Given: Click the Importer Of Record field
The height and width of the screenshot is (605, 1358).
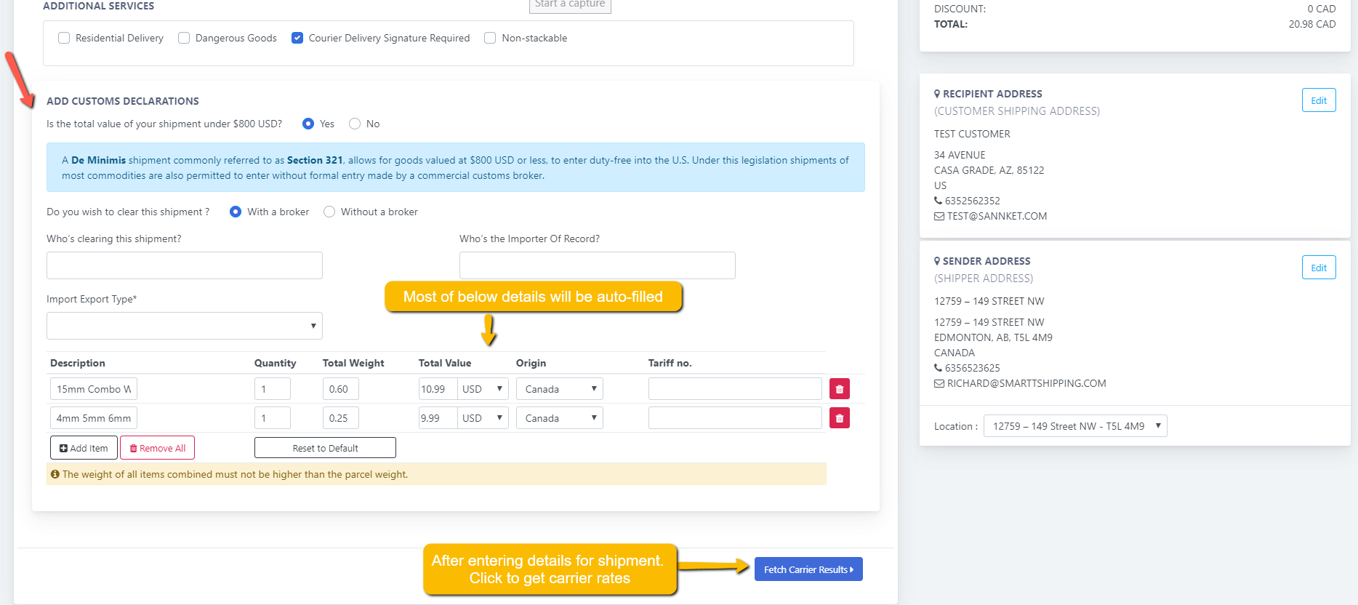Looking at the screenshot, I should click(597, 265).
